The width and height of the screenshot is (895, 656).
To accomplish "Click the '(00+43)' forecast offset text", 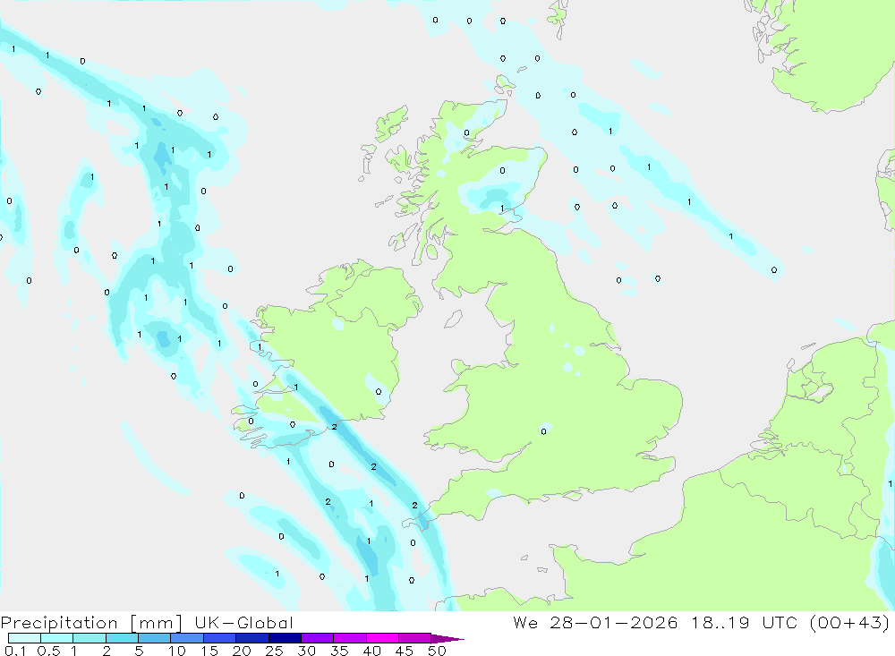I will point(850,623).
